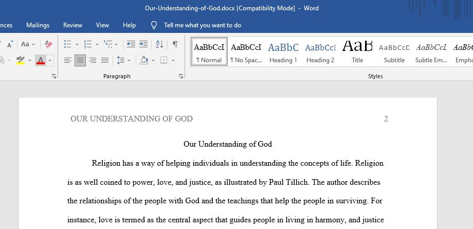
Task: Open the Shading color dropdown arrow
Action: [153, 60]
